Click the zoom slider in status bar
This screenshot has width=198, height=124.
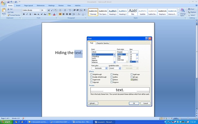click(x=188, y=118)
